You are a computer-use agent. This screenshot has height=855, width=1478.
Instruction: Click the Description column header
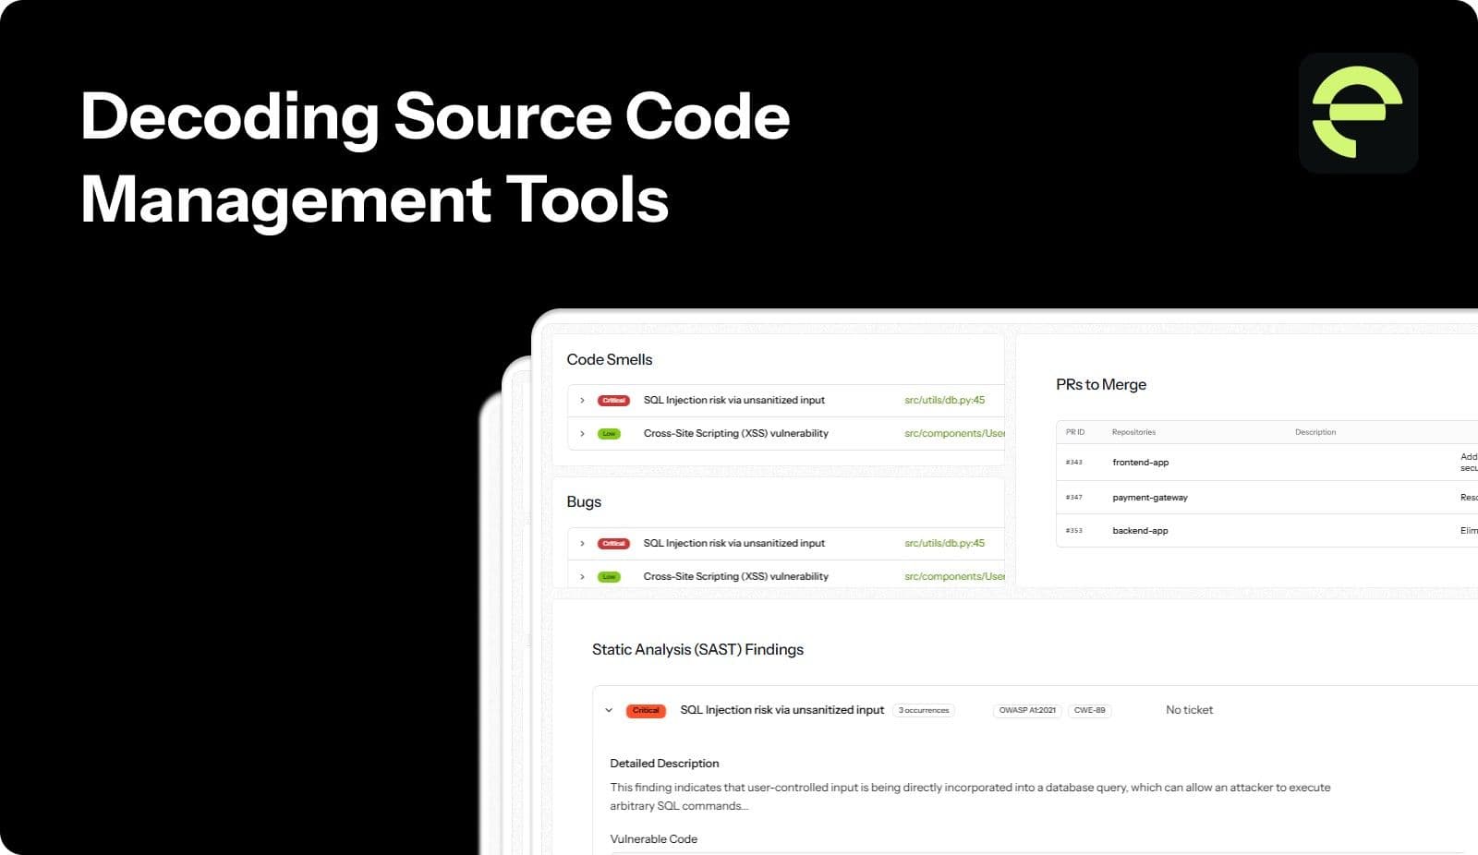1315,432
